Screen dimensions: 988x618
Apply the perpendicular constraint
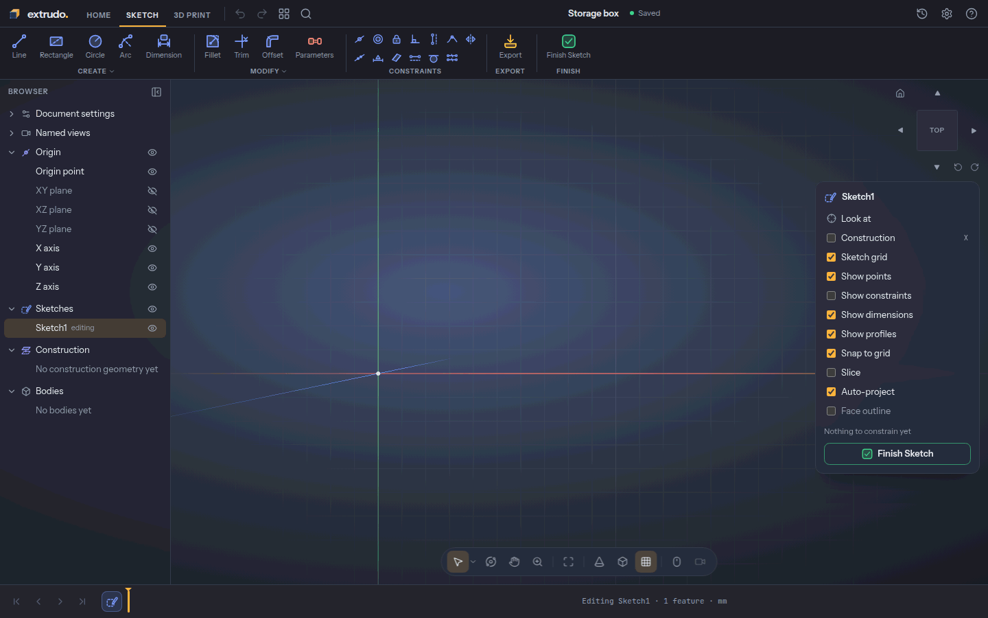tap(415, 39)
